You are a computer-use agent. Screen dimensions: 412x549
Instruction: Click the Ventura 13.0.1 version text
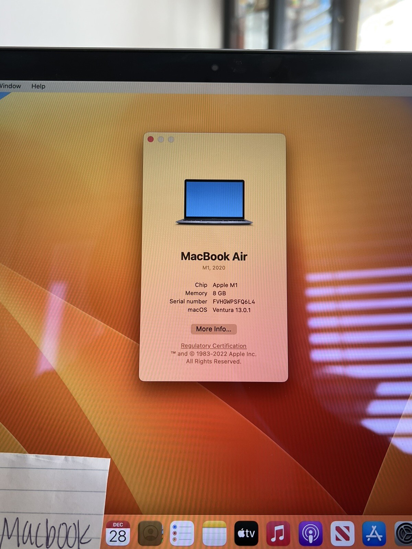pos(232,310)
